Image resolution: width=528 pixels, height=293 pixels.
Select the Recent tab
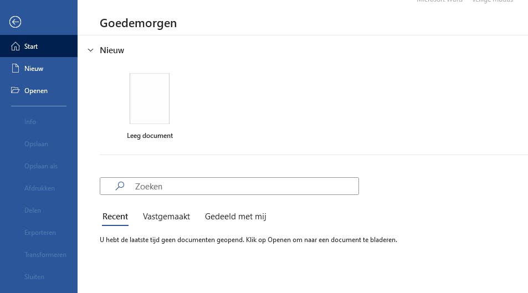pyautogui.click(x=115, y=217)
